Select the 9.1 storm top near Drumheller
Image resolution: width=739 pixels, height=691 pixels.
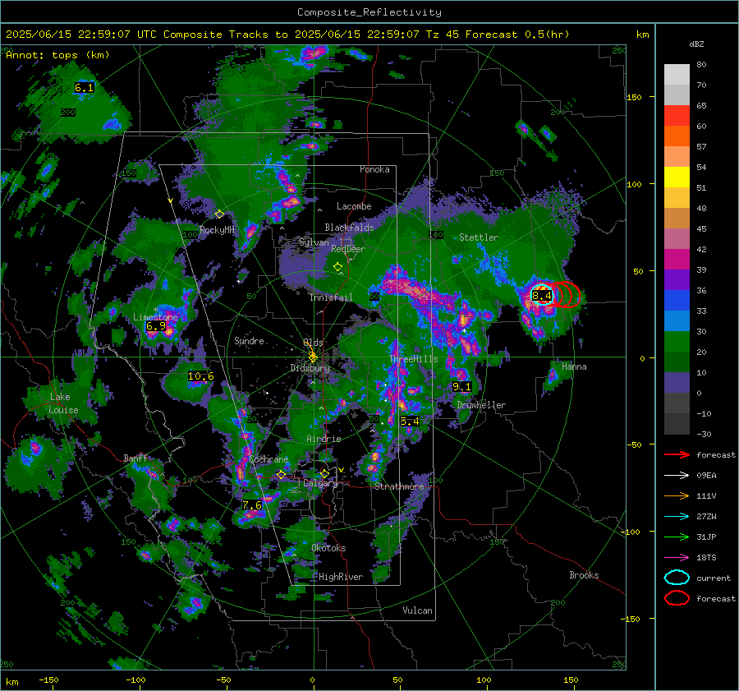[461, 387]
